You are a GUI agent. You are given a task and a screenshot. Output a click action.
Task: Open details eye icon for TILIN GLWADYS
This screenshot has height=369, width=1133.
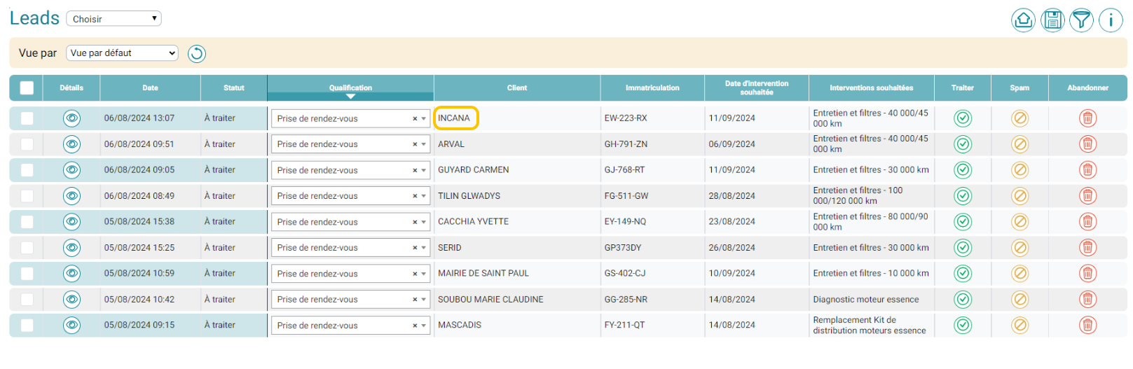coord(71,196)
